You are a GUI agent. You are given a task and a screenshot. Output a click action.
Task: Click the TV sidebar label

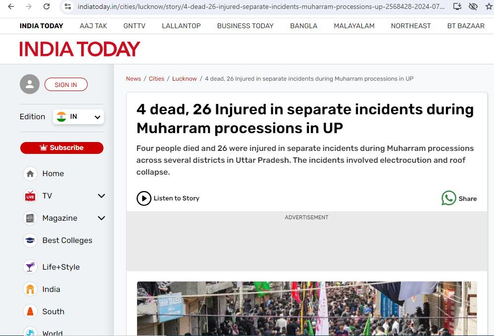click(47, 196)
